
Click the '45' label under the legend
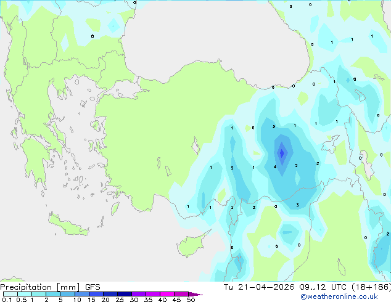[x=176, y=300]
